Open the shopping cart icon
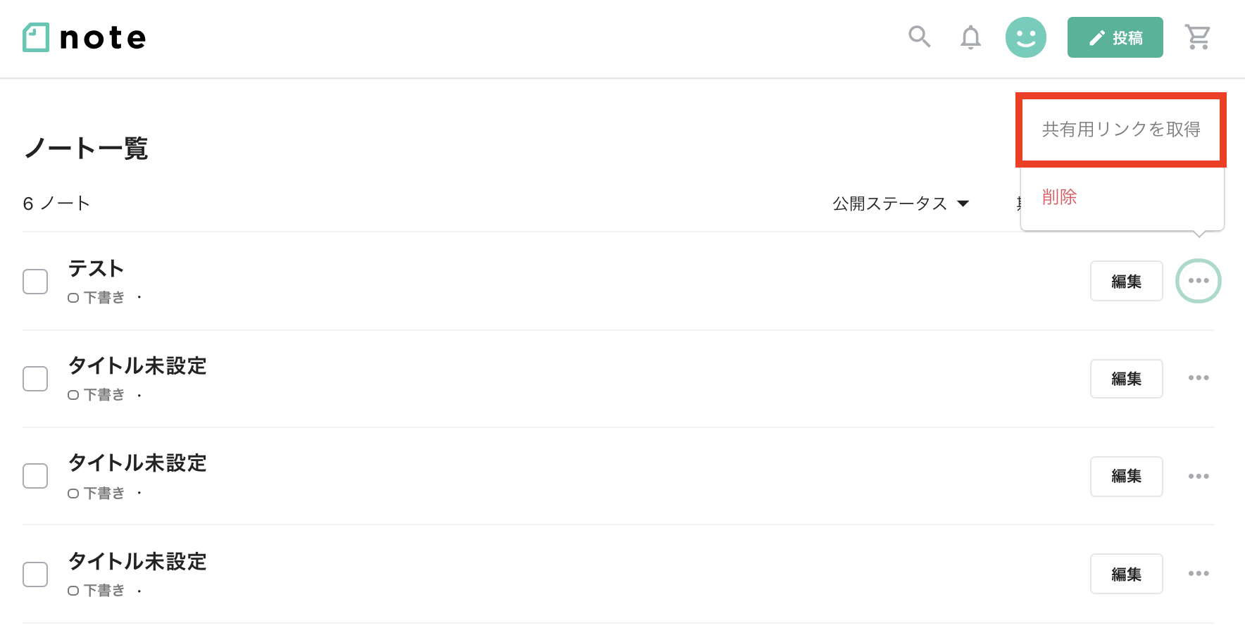 coord(1198,37)
